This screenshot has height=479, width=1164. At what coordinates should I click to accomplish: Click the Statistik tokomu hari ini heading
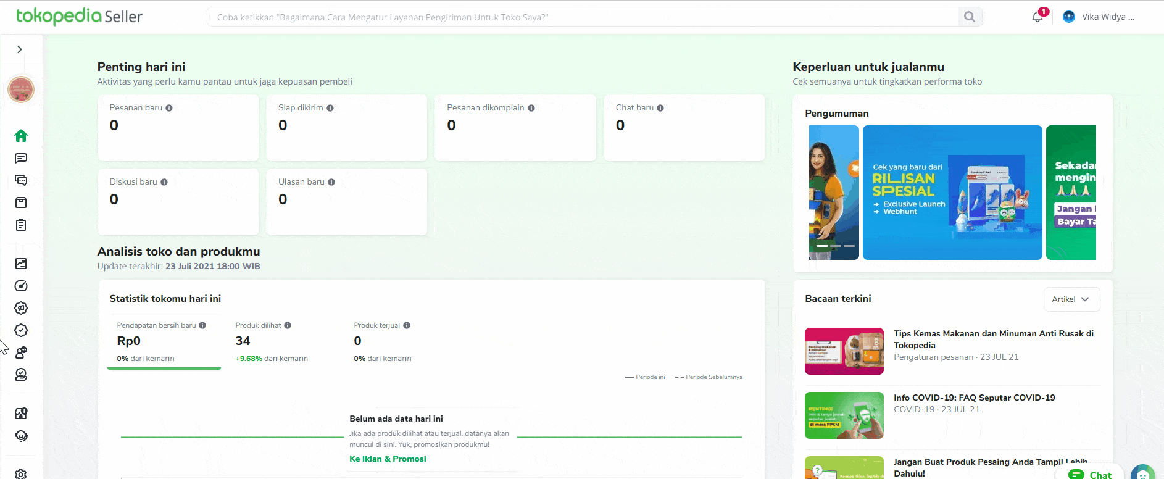165,299
